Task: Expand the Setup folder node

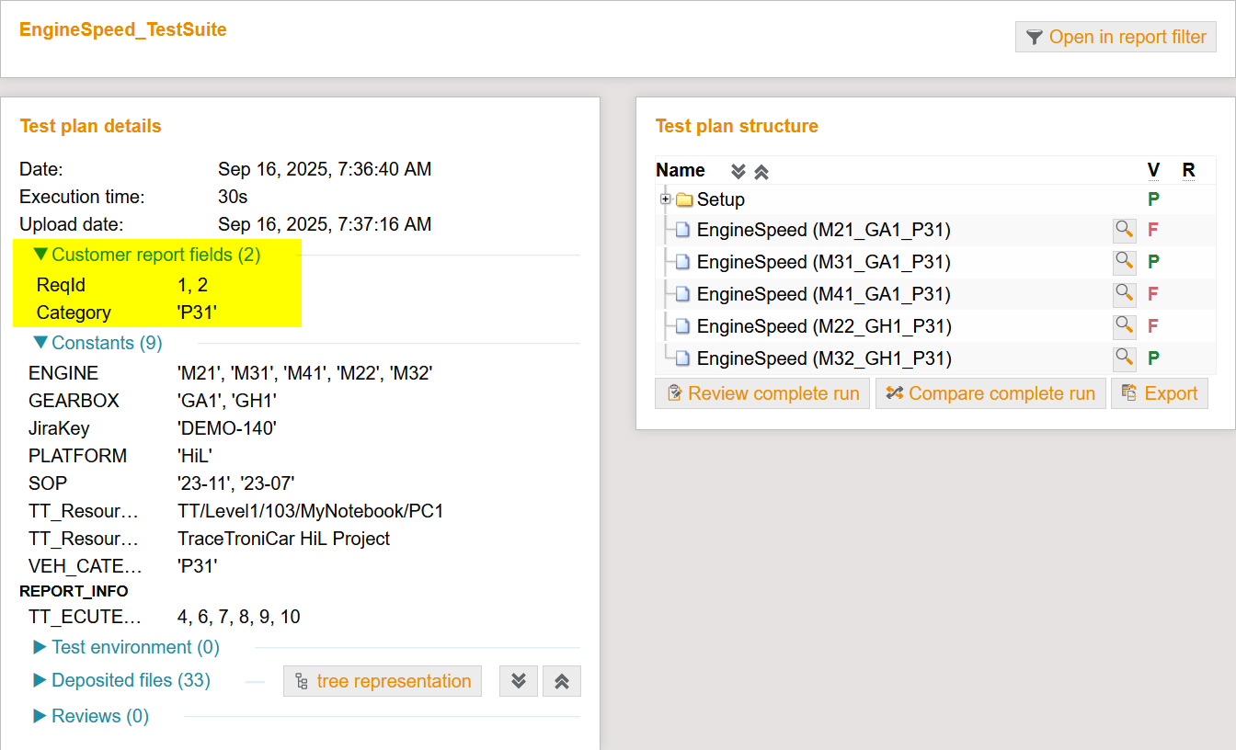Action: [665, 199]
